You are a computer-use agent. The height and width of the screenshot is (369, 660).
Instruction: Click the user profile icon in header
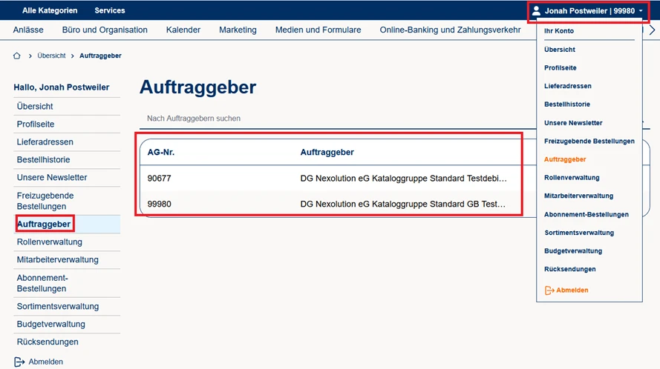[x=537, y=11]
